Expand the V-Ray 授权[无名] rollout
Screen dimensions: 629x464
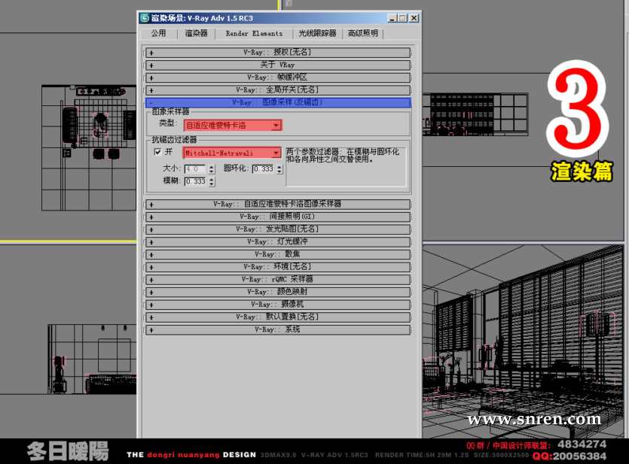click(x=278, y=53)
